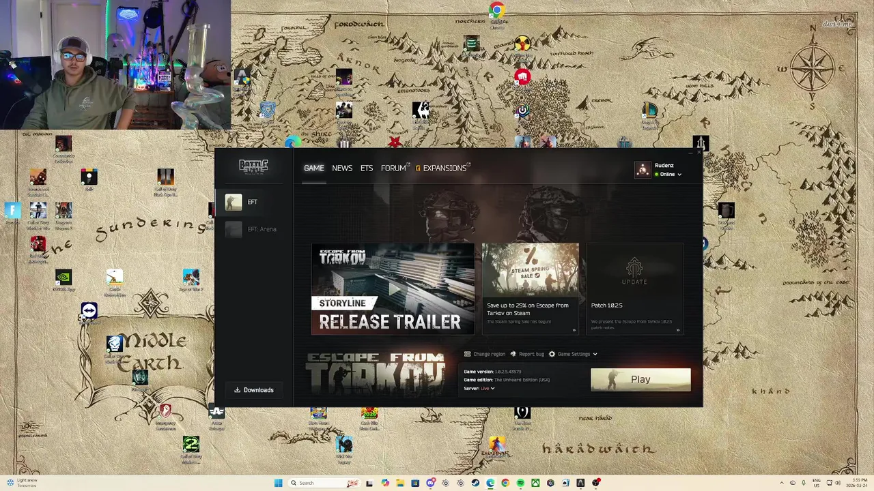
Task: Open the Red Dead Redemption desktop icon
Action: tap(38, 248)
